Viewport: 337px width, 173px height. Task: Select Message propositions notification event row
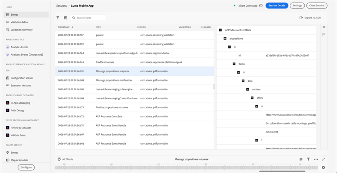pyautogui.click(x=134, y=80)
